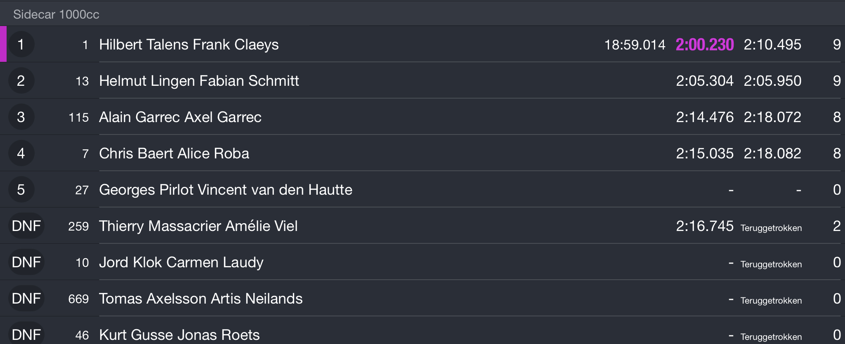
Task: Click total time 18:59.014
Action: 635,45
